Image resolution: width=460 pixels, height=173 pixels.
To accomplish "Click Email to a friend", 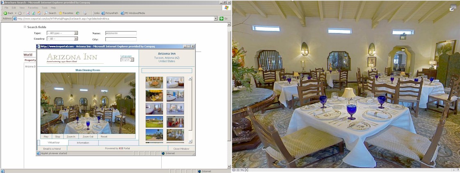I will point(52,149).
